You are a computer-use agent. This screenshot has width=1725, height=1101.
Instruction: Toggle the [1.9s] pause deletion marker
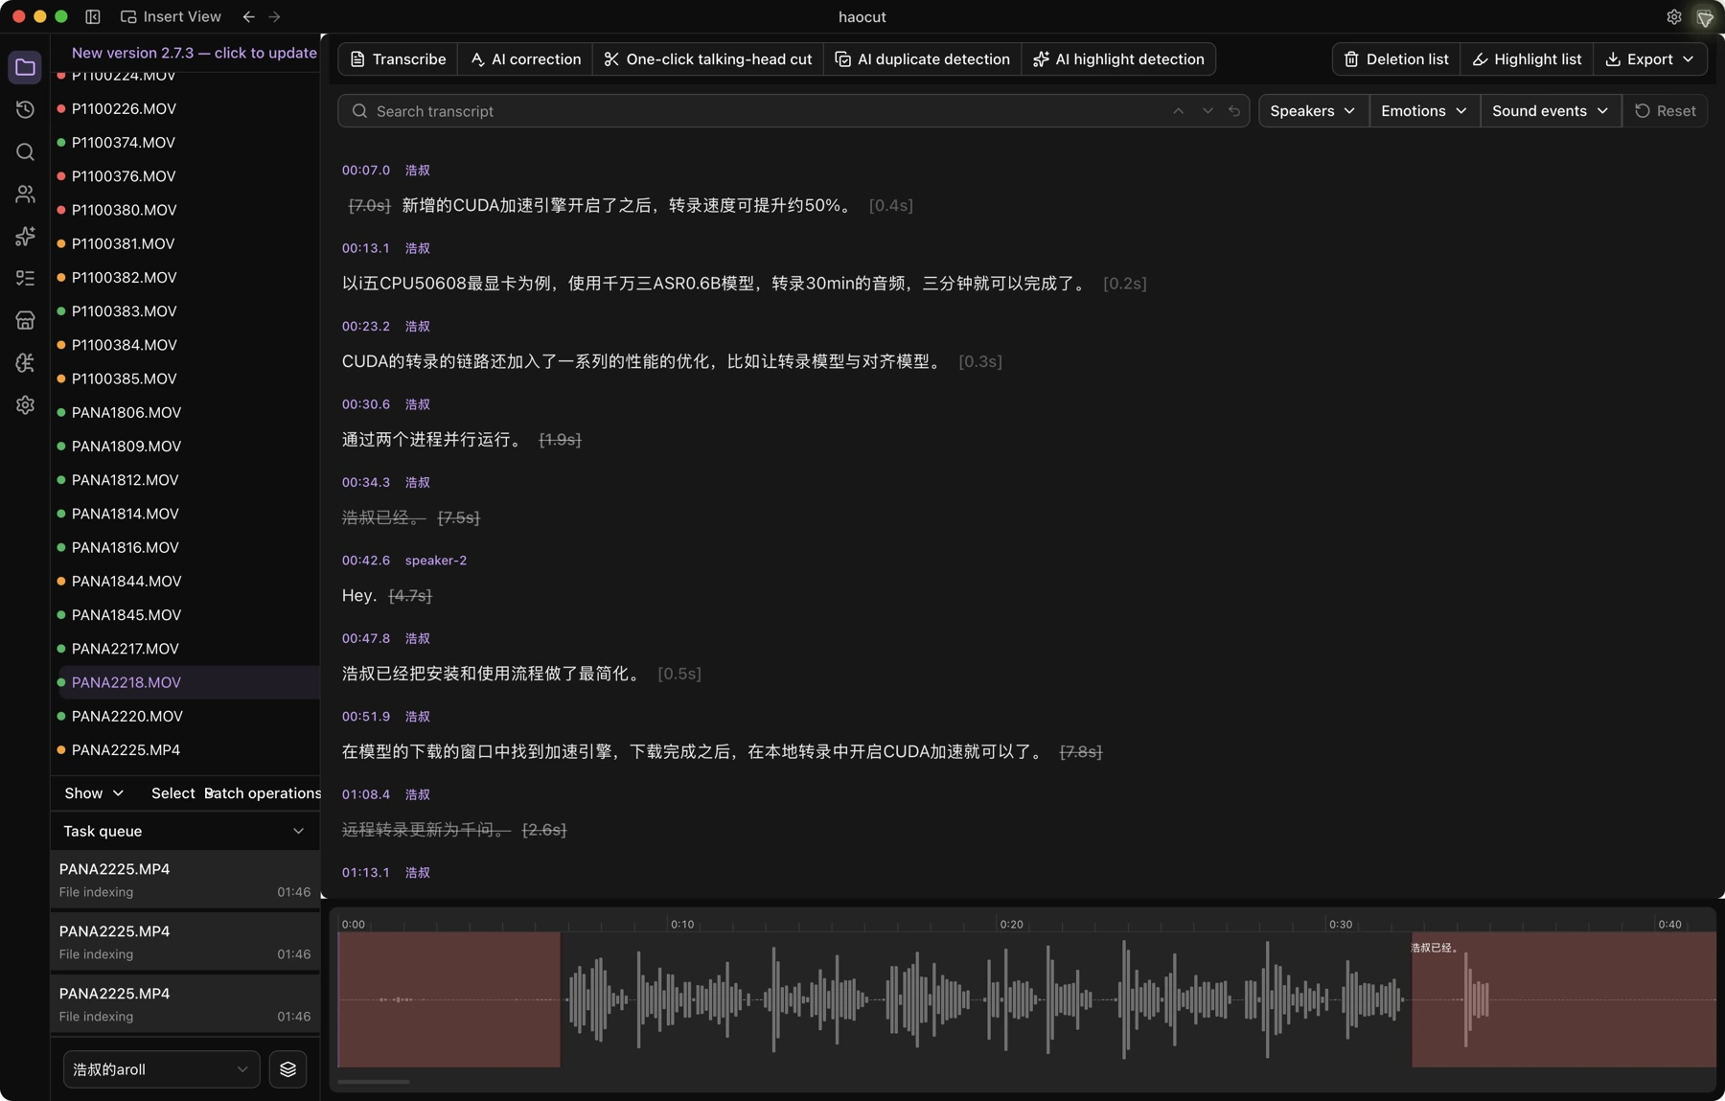tap(561, 440)
